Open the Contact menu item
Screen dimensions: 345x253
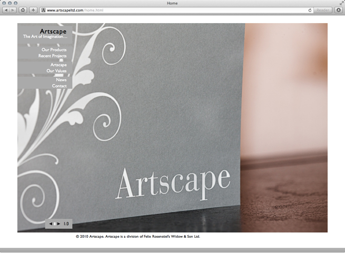pyautogui.click(x=59, y=86)
